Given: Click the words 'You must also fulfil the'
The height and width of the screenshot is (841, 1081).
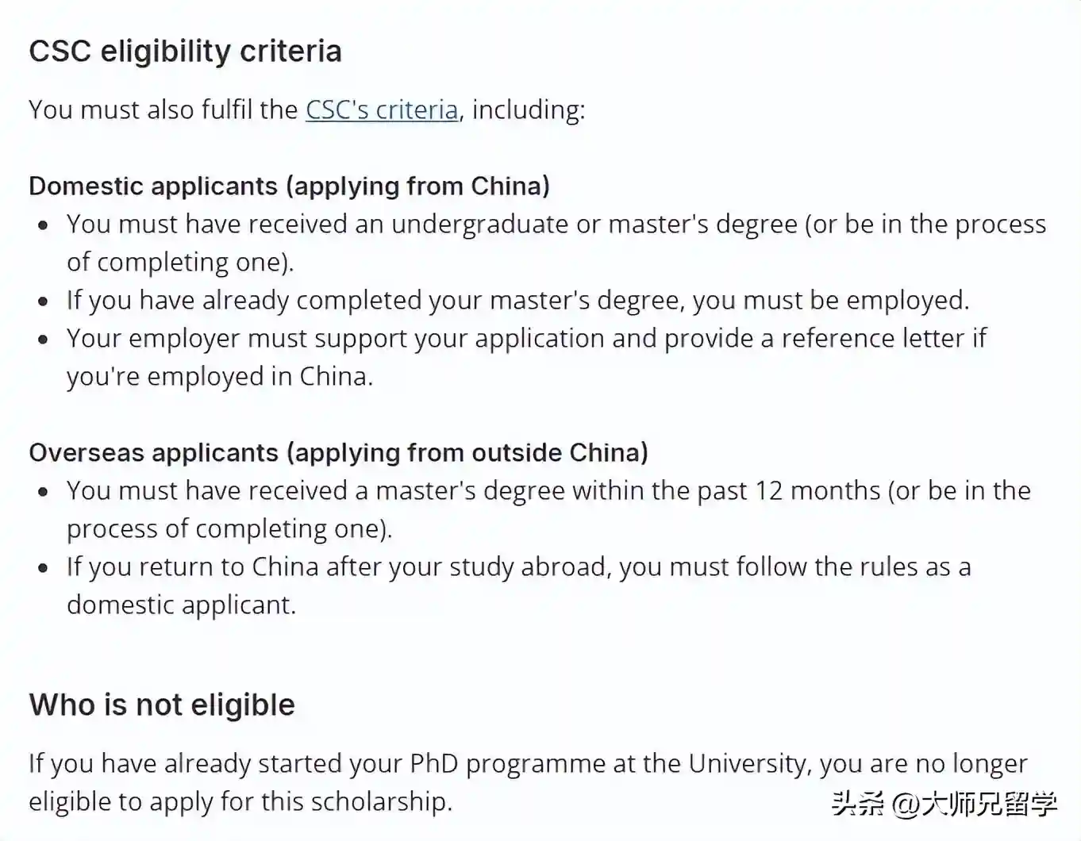Looking at the screenshot, I should [x=163, y=109].
